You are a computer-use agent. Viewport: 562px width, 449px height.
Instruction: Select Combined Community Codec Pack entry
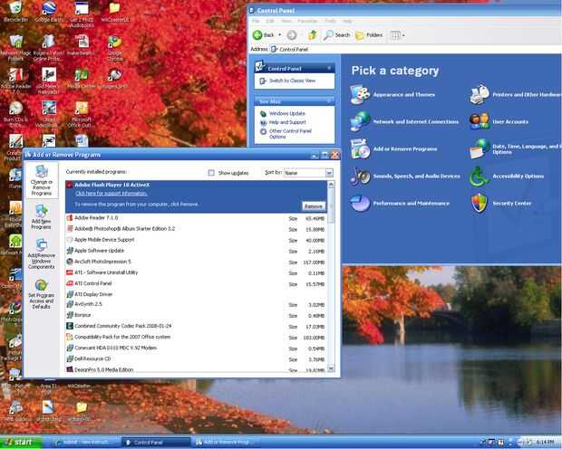pos(196,326)
